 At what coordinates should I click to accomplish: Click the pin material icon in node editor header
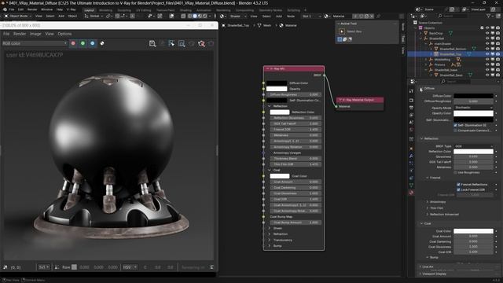[x=379, y=16]
